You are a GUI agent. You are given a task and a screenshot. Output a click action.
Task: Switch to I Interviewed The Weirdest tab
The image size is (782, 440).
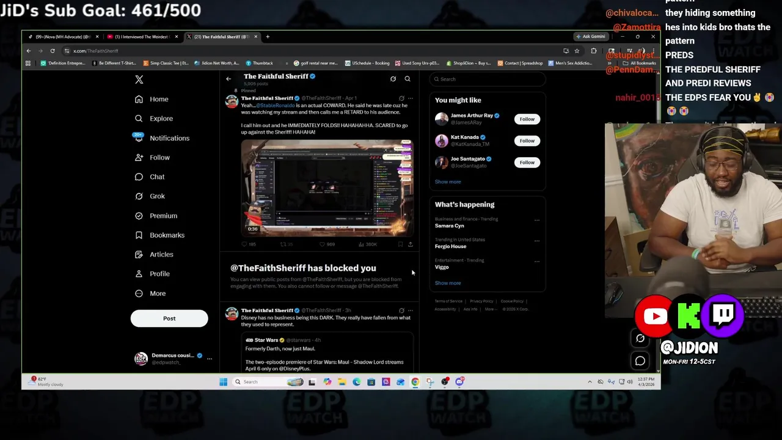142,37
